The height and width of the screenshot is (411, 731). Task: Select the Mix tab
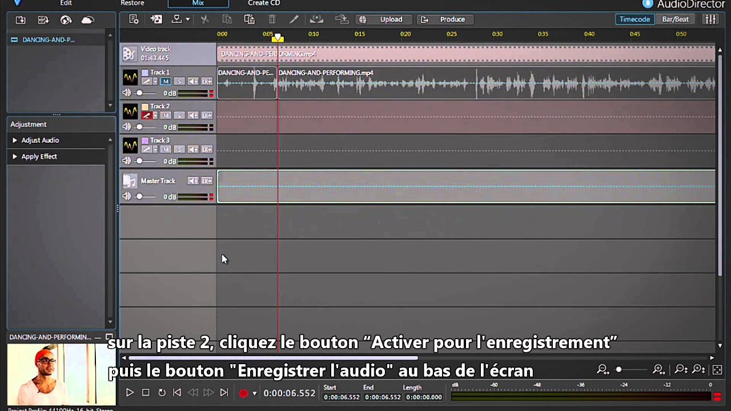198,3
